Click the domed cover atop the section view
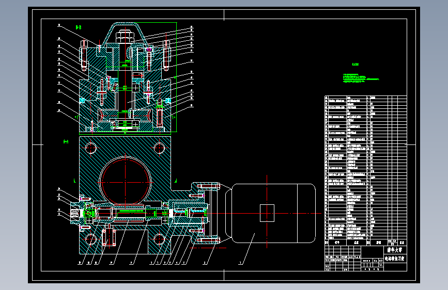The width and height of the screenshot is (448, 290). (x=125, y=33)
